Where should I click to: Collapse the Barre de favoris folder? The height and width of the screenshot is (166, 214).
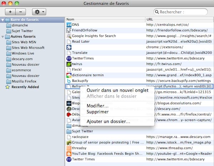(3, 20)
